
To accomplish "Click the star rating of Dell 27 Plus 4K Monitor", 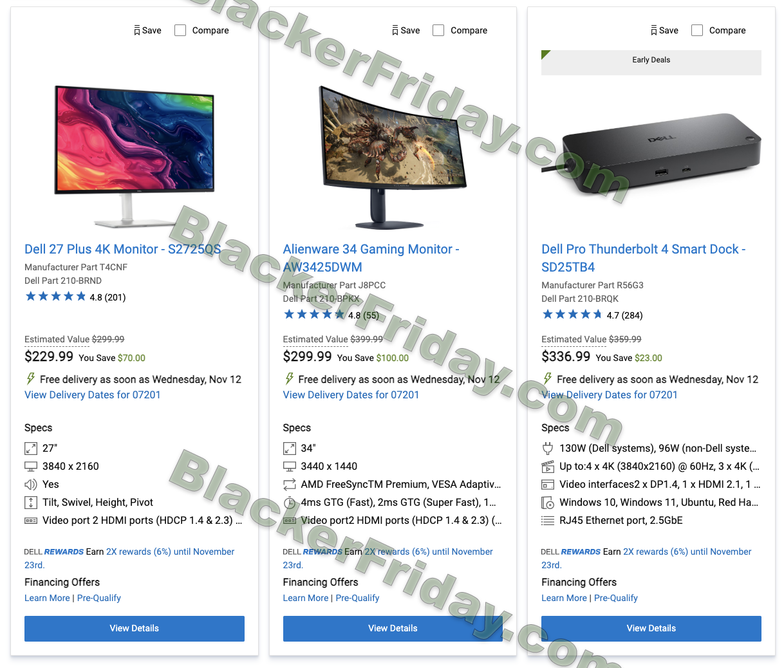I will (x=55, y=297).
